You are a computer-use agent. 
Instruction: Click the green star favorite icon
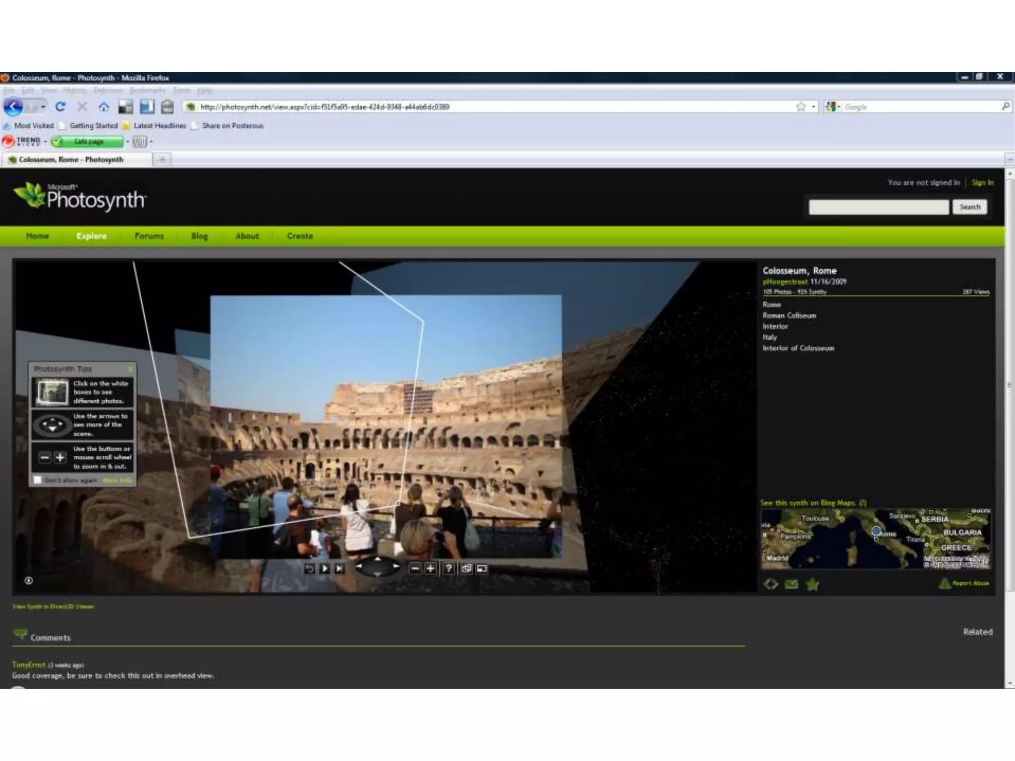coord(812,585)
